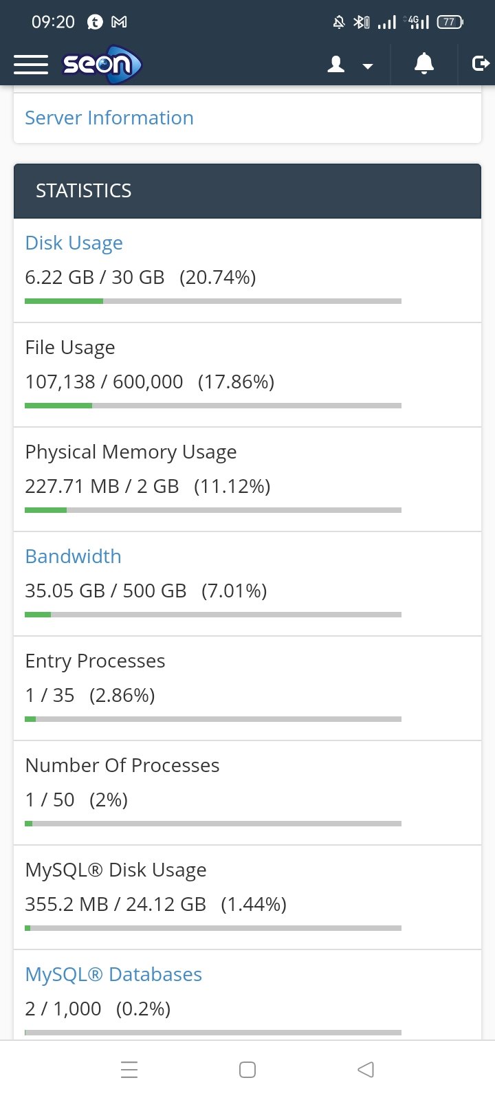Image resolution: width=495 pixels, height=1100 pixels.
Task: Tap the Gmail notification icon in status bar
Action: 119,22
